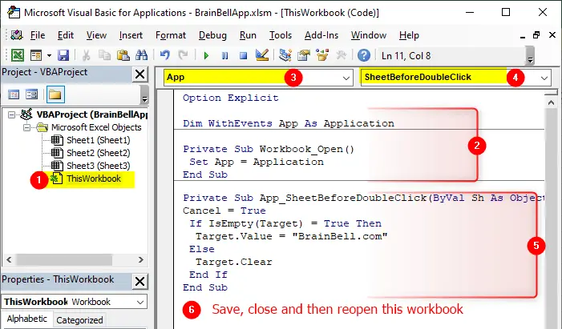Open the Debug menu

click(x=212, y=35)
